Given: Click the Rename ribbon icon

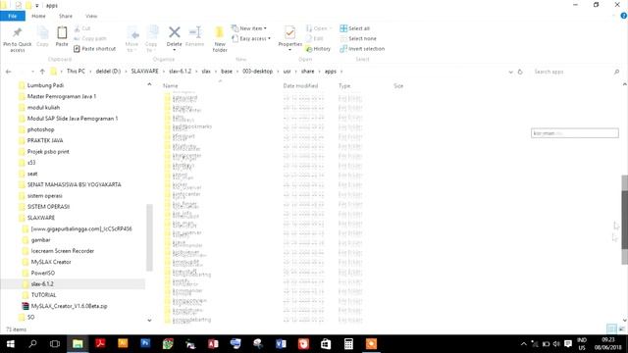Looking at the screenshot, I should pos(195,37).
